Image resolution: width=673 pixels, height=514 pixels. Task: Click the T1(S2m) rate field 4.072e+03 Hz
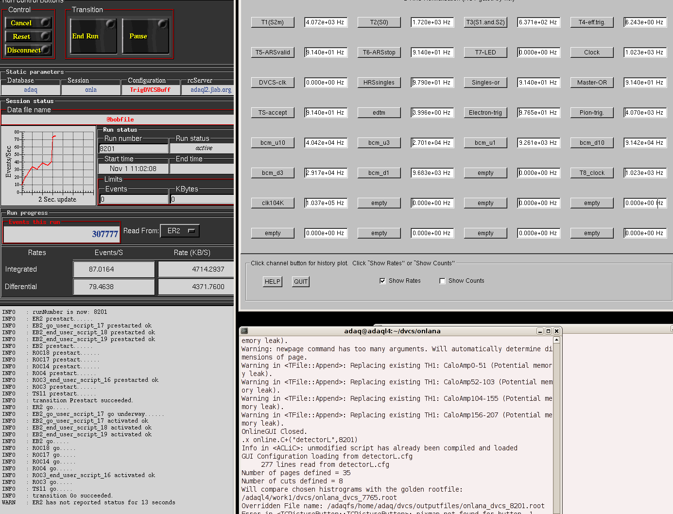326,22
